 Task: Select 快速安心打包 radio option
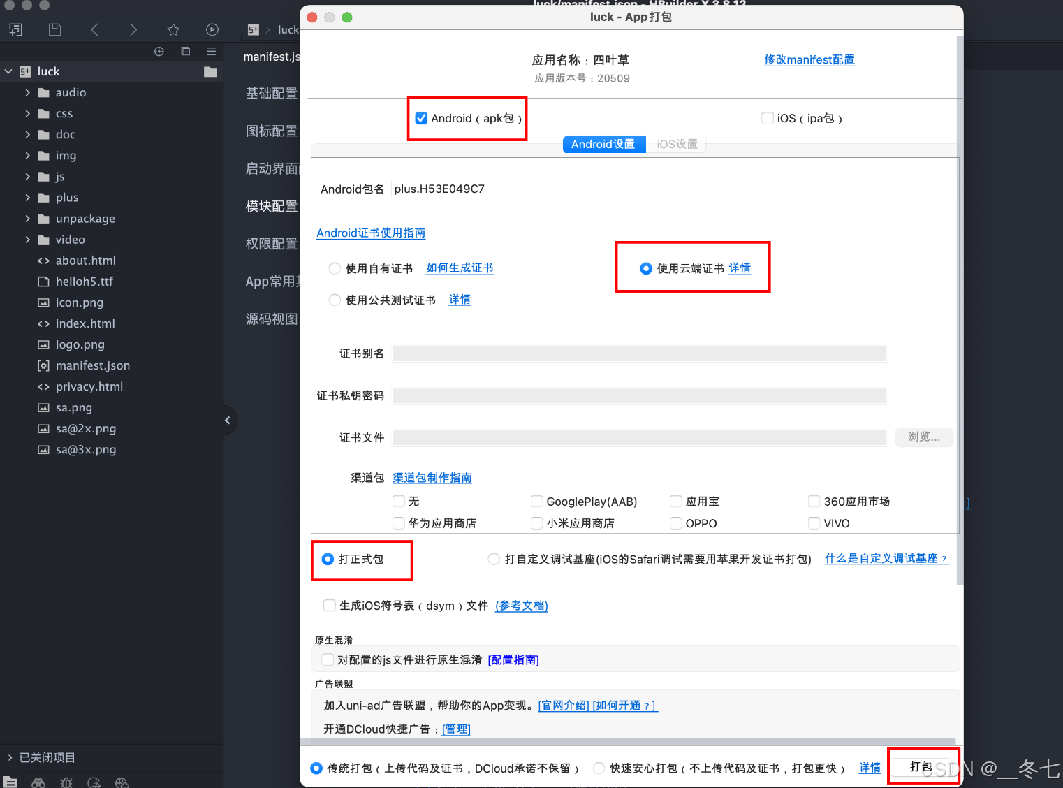click(599, 768)
